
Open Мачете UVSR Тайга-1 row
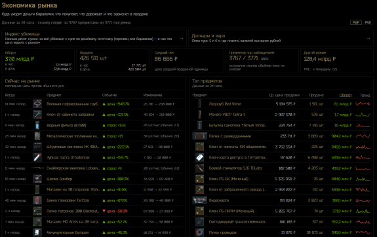tap(281, 115)
